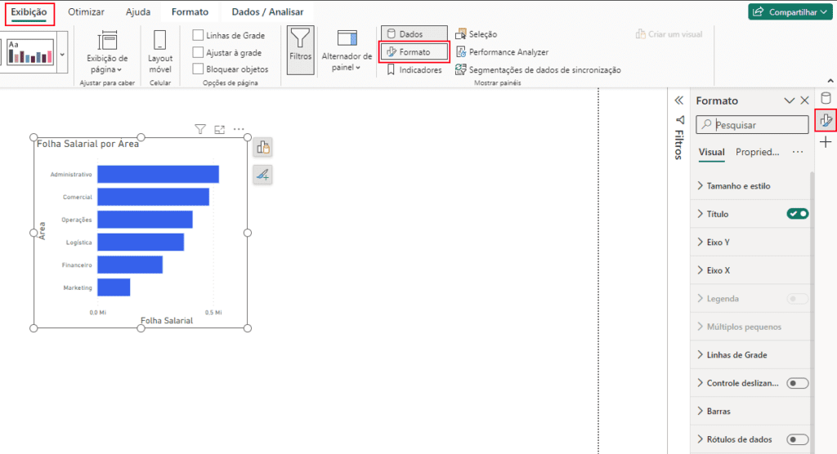This screenshot has width=837, height=454.
Task: Open more format options ellipsis
Action: pos(798,152)
